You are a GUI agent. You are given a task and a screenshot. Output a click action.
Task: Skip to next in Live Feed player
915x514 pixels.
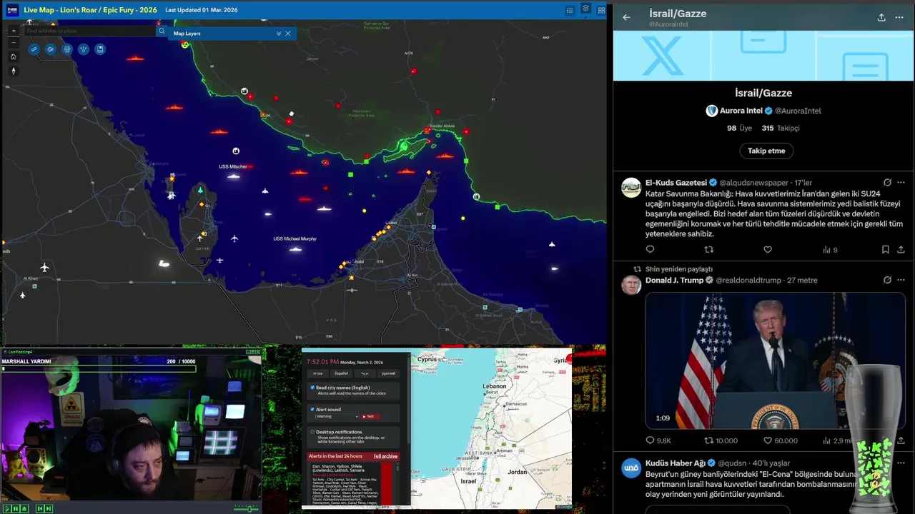[49, 508]
